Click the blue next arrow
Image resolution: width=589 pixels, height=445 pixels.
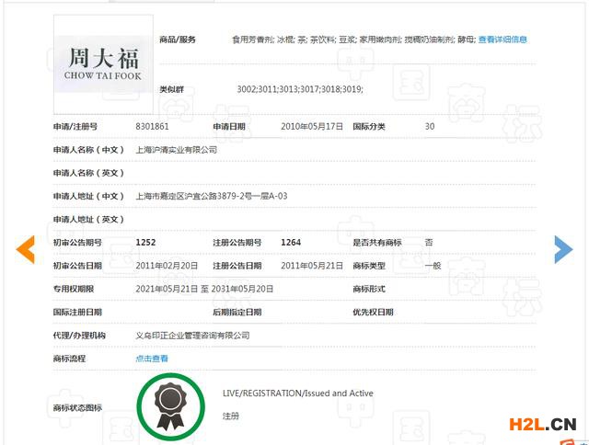pos(563,249)
